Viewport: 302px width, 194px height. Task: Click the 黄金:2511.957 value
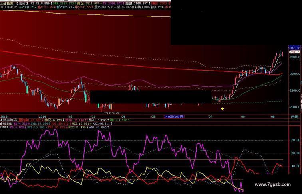click(88, 3)
